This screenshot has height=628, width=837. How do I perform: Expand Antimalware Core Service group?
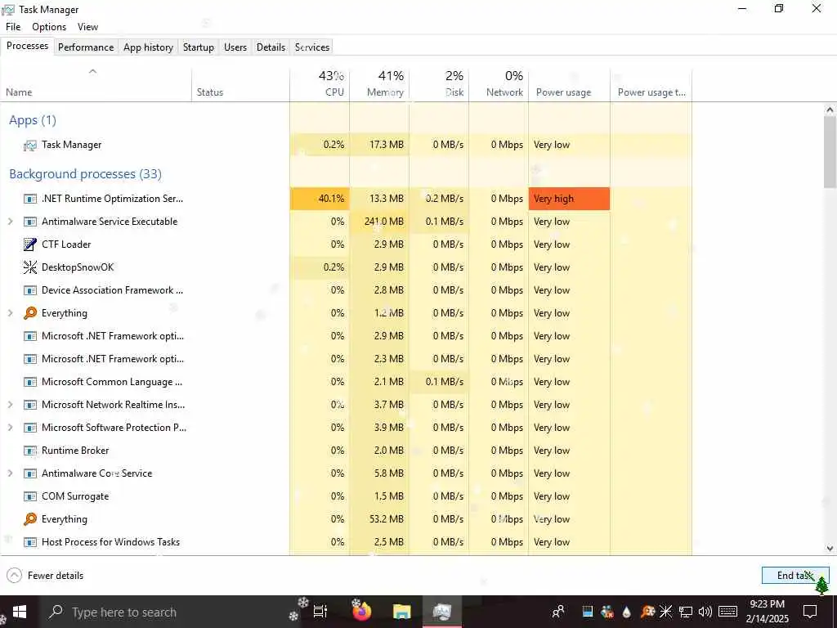(x=10, y=473)
